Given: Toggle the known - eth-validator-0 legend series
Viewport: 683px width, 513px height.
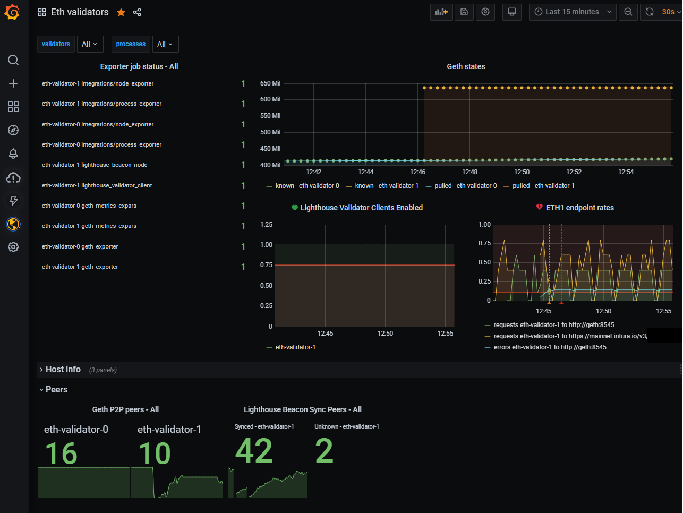Looking at the screenshot, I should click(x=307, y=186).
